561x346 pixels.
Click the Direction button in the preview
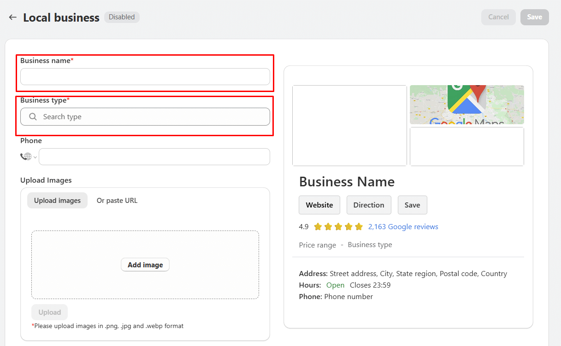click(x=369, y=205)
